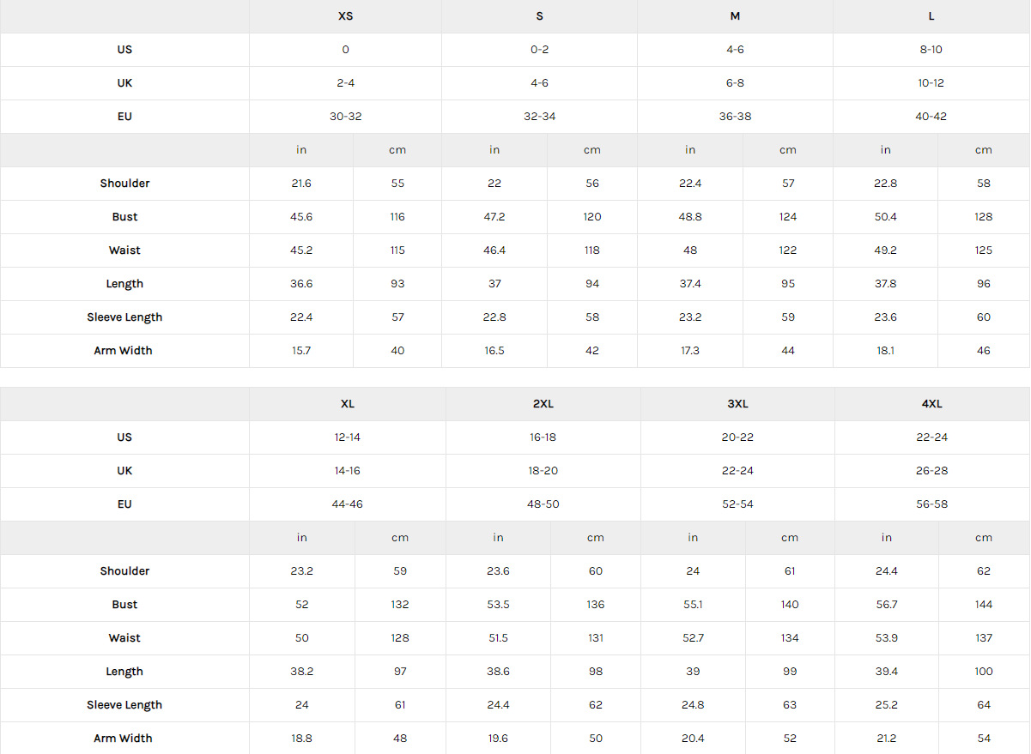Click the EU size cell reading 30-32

click(x=345, y=117)
